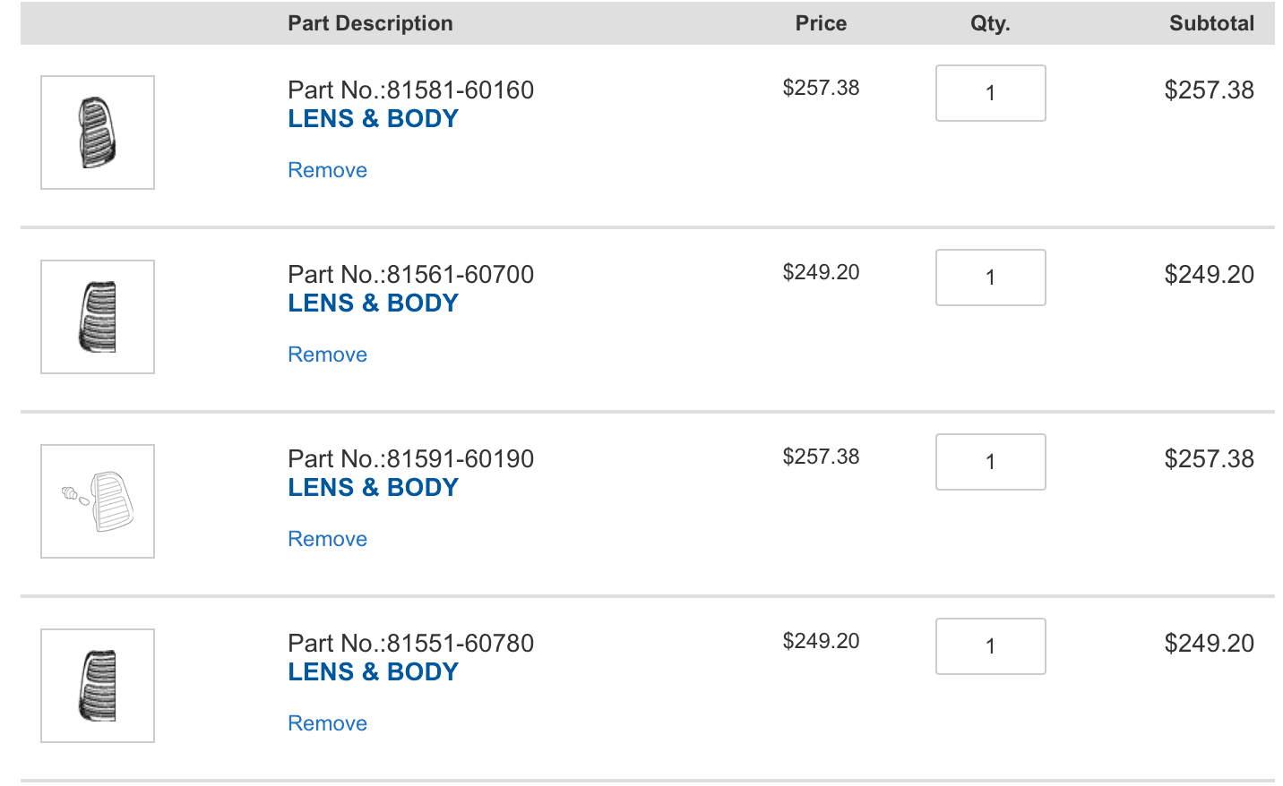Focus quantity field for part 81551-60780
This screenshot has height=786, width=1283.
pyautogui.click(x=990, y=646)
